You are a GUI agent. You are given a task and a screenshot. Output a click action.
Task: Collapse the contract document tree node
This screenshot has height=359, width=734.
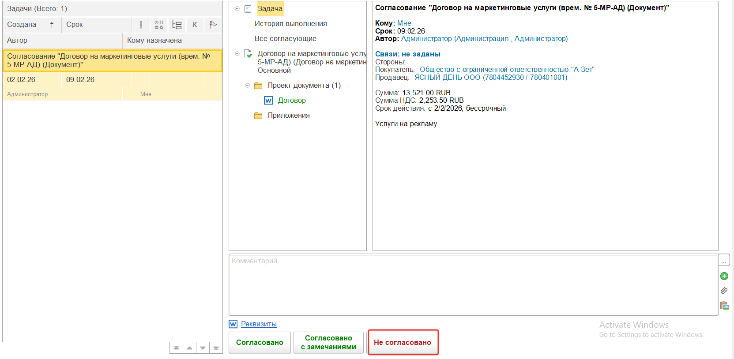(x=237, y=54)
